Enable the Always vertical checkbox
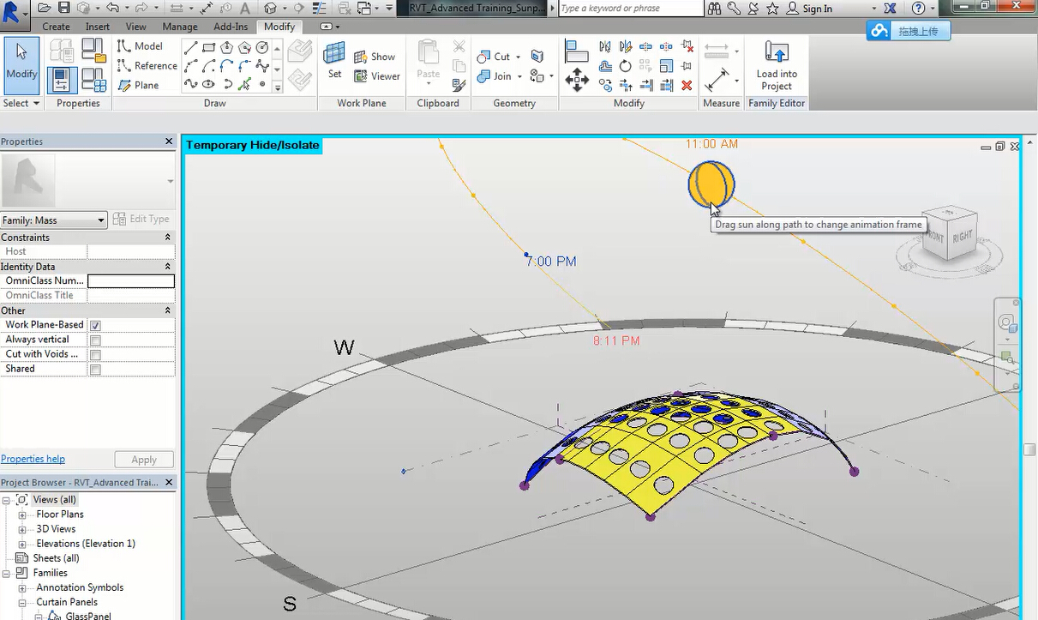The image size is (1038, 620). tap(95, 340)
